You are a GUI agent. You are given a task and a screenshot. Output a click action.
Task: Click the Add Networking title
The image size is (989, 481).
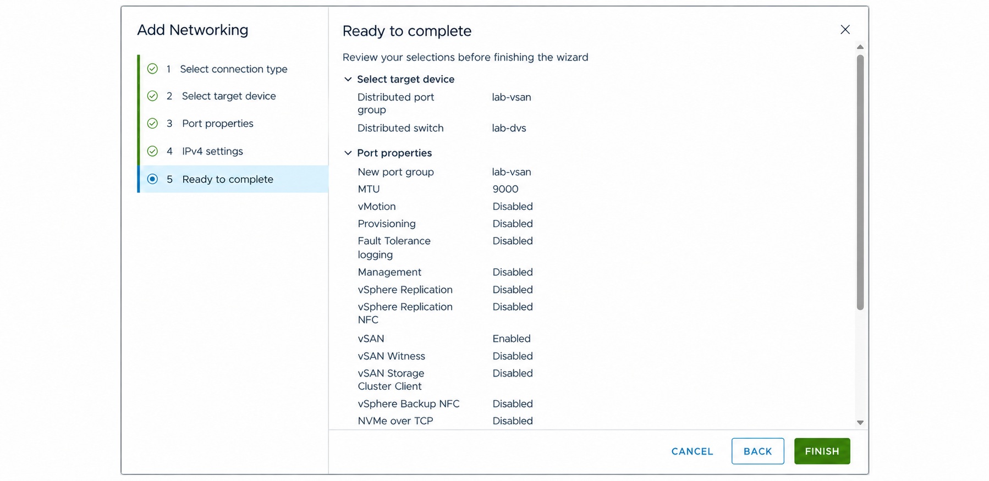coord(193,30)
